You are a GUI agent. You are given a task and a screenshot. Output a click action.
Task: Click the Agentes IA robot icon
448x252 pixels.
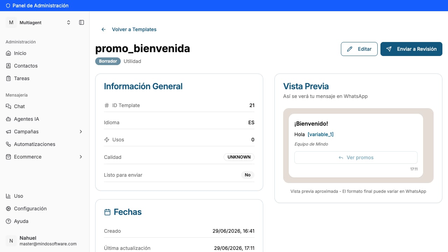8,119
